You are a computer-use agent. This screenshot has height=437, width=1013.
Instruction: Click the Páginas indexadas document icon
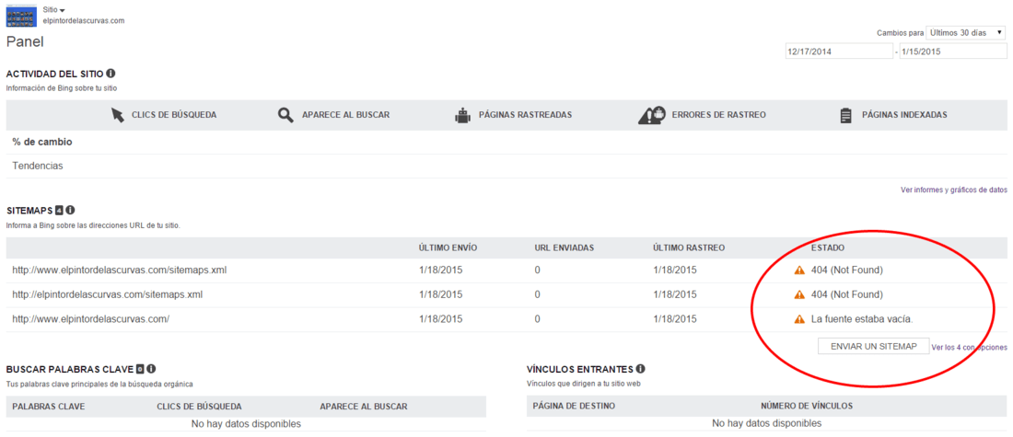click(845, 116)
